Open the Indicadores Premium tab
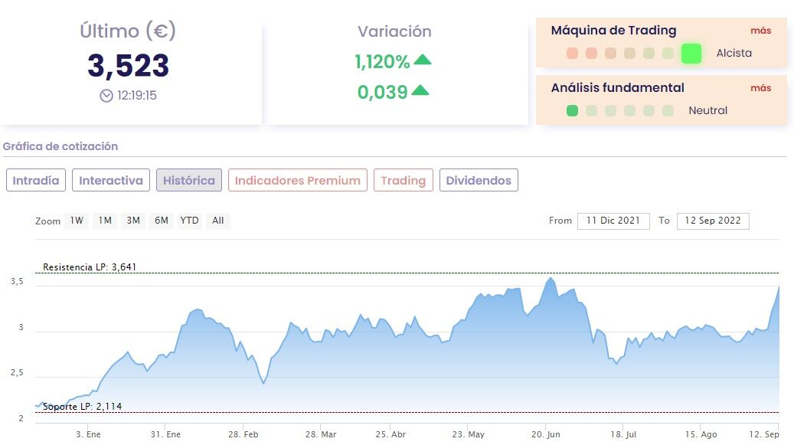Viewport: 794px width, 445px height. pyautogui.click(x=297, y=181)
